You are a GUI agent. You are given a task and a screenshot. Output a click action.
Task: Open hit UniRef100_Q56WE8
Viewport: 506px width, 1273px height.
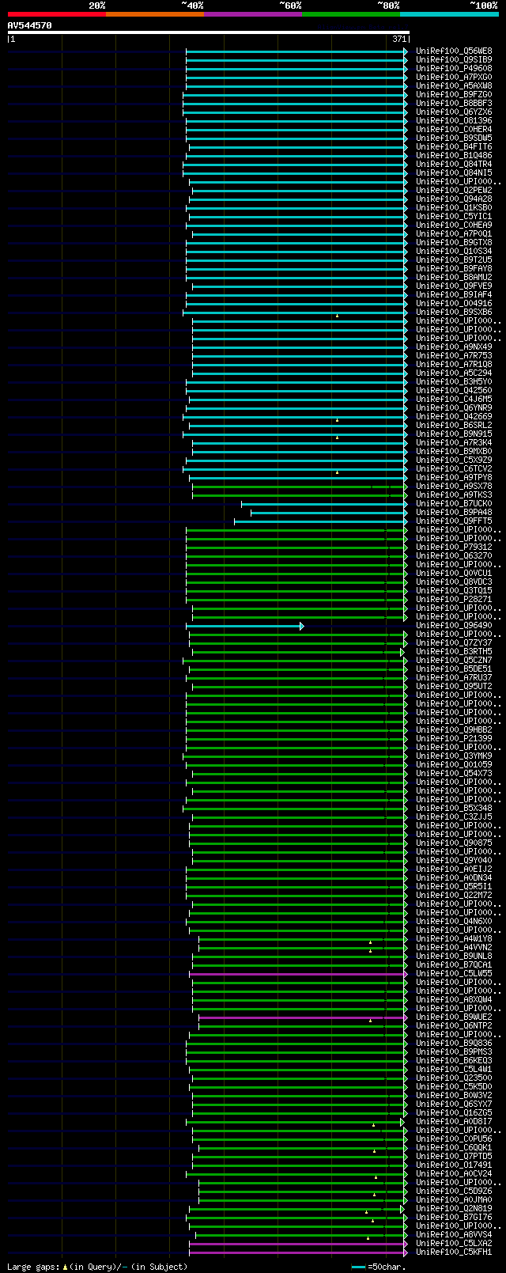(454, 51)
